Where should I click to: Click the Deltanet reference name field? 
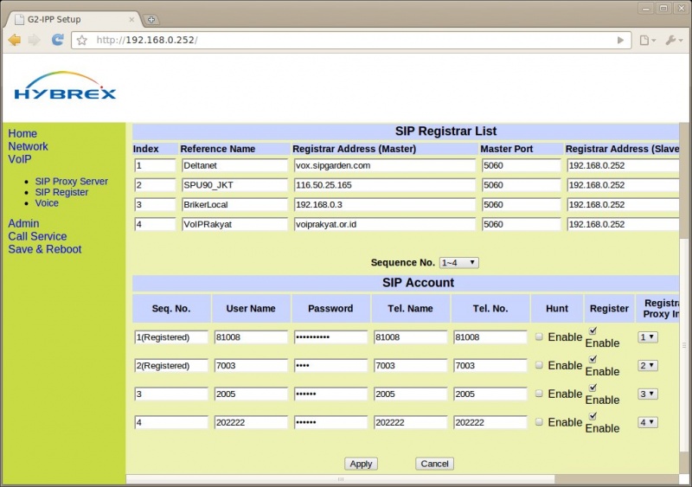(234, 164)
